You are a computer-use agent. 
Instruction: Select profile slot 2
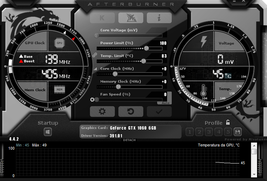199,132
